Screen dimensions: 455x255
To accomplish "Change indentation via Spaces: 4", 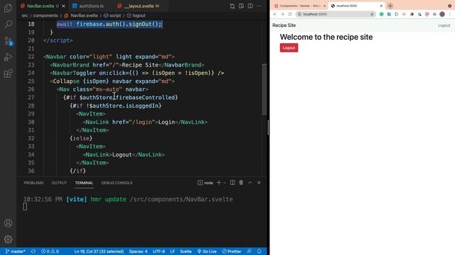I will click(x=138, y=251).
